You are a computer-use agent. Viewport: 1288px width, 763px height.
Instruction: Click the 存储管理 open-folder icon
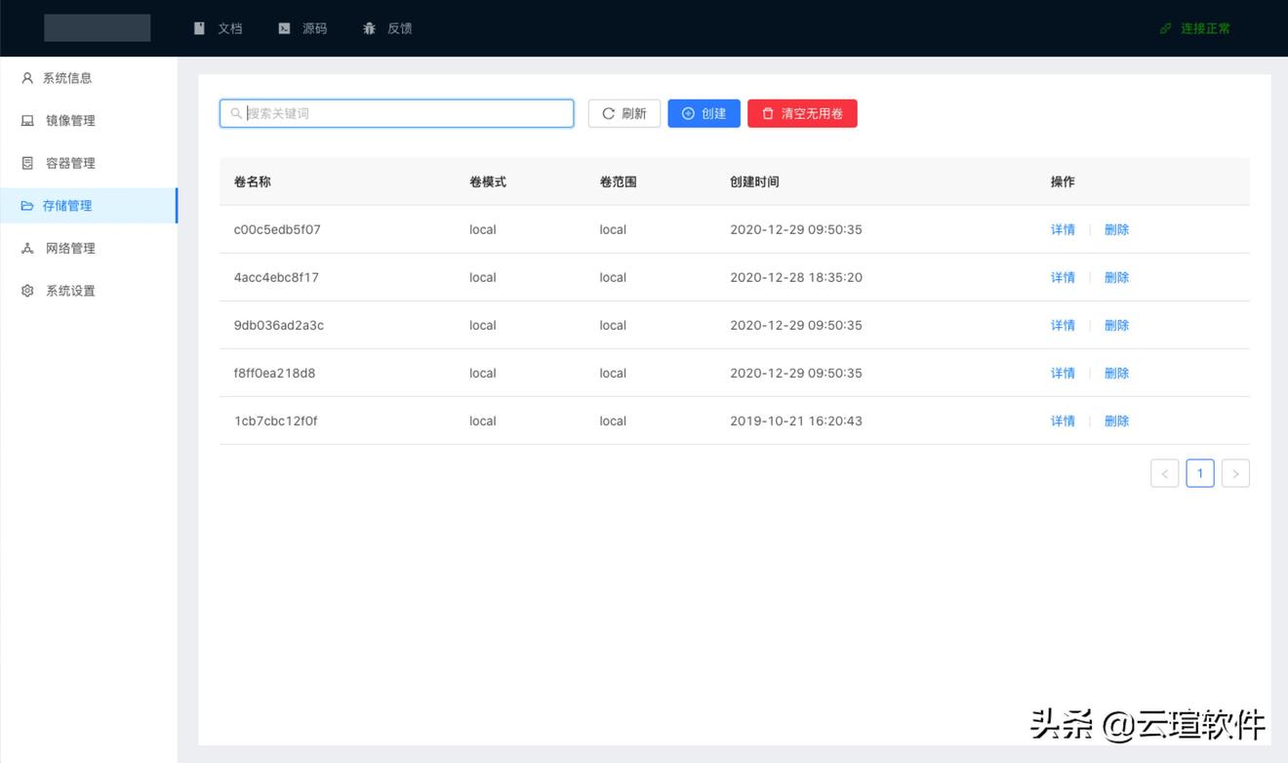(26, 205)
